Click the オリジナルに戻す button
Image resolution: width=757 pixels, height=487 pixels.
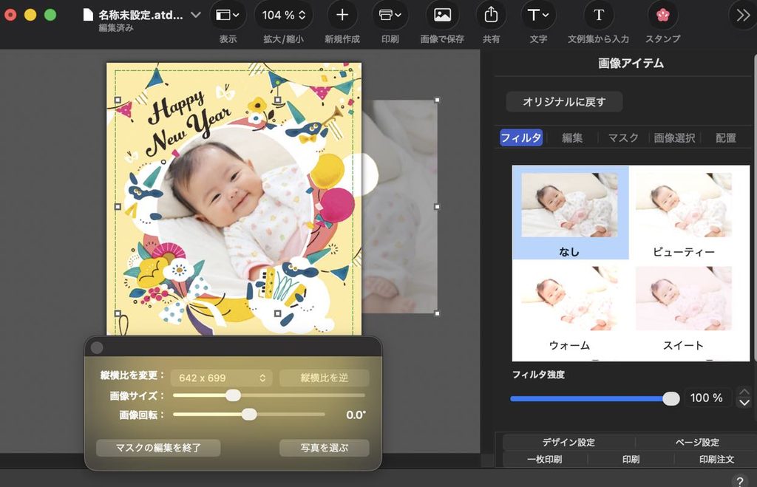[x=564, y=102]
